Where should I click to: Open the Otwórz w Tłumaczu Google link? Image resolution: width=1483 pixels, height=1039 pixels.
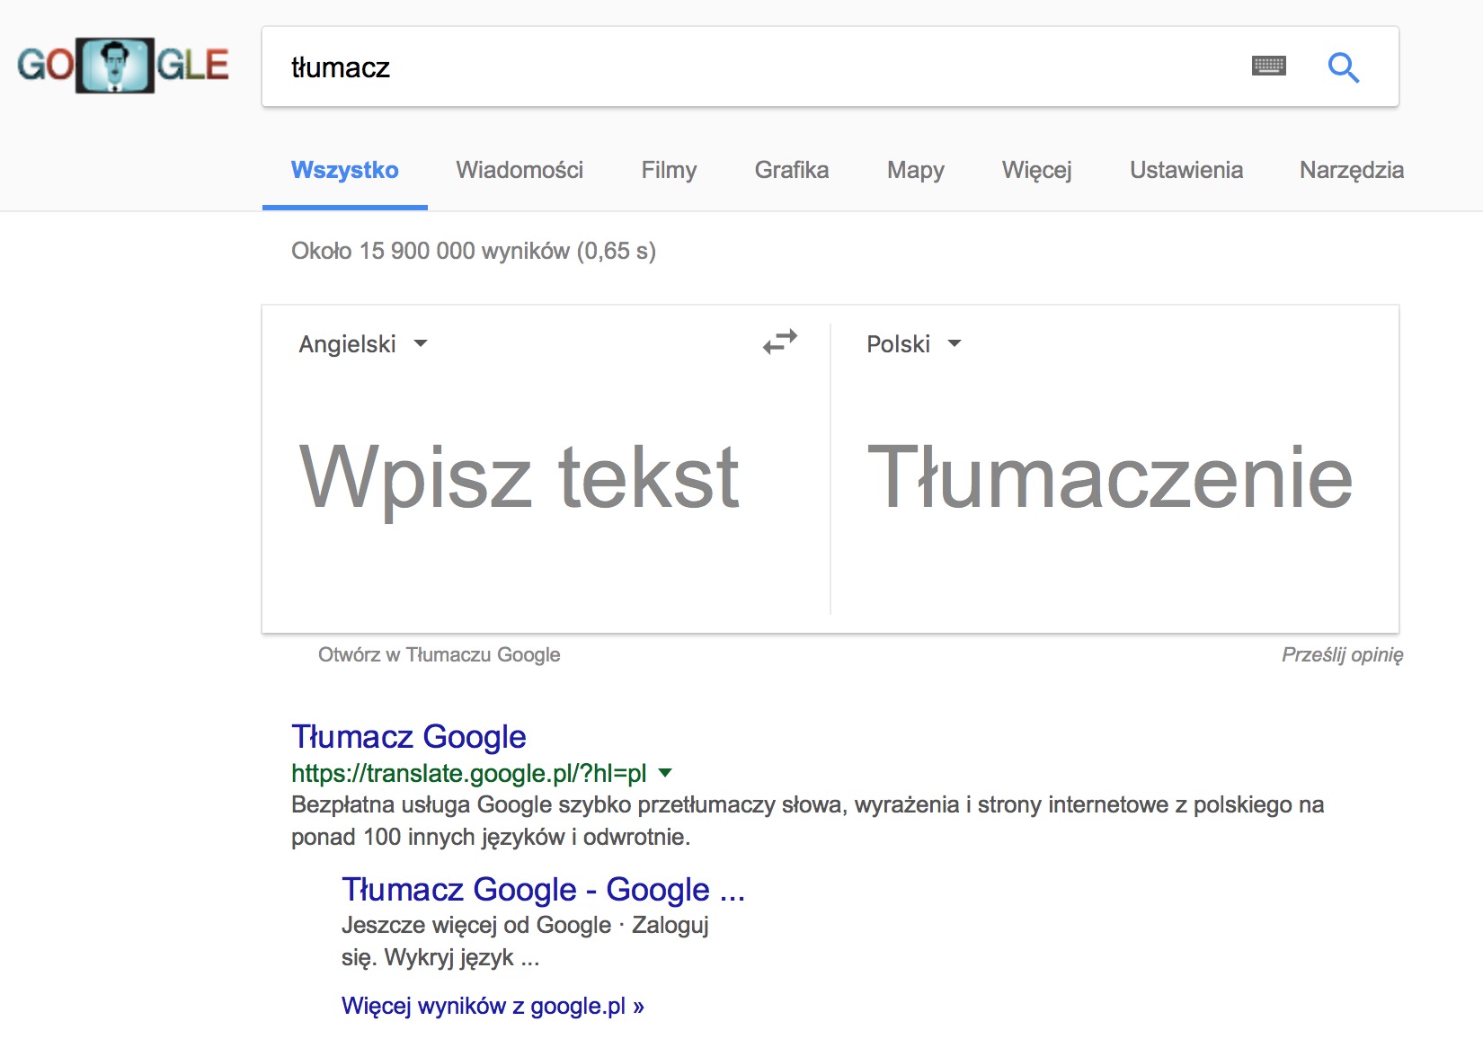(x=439, y=655)
